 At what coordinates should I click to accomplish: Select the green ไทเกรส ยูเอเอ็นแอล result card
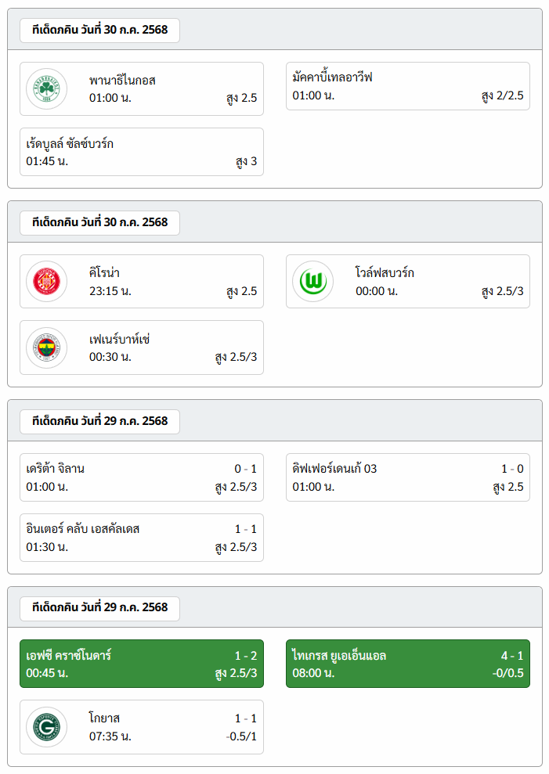[x=408, y=664]
